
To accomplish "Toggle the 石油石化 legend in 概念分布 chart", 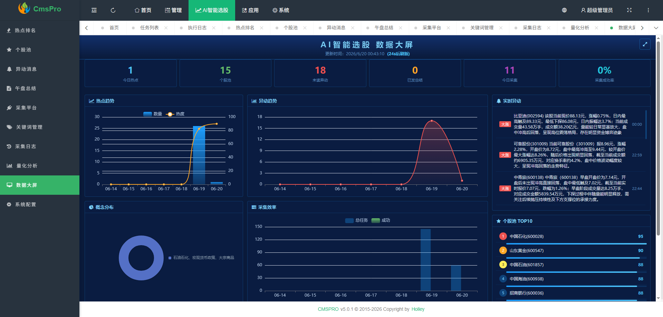I will pos(201,258).
